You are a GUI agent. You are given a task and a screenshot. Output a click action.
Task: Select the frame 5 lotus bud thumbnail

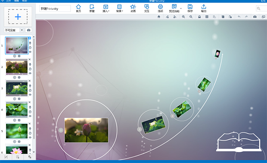pyautogui.click(x=17, y=131)
